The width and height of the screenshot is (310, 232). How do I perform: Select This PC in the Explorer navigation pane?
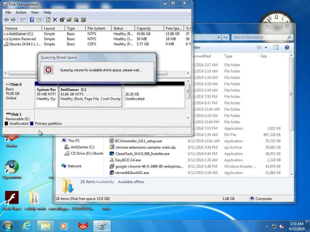click(x=71, y=141)
